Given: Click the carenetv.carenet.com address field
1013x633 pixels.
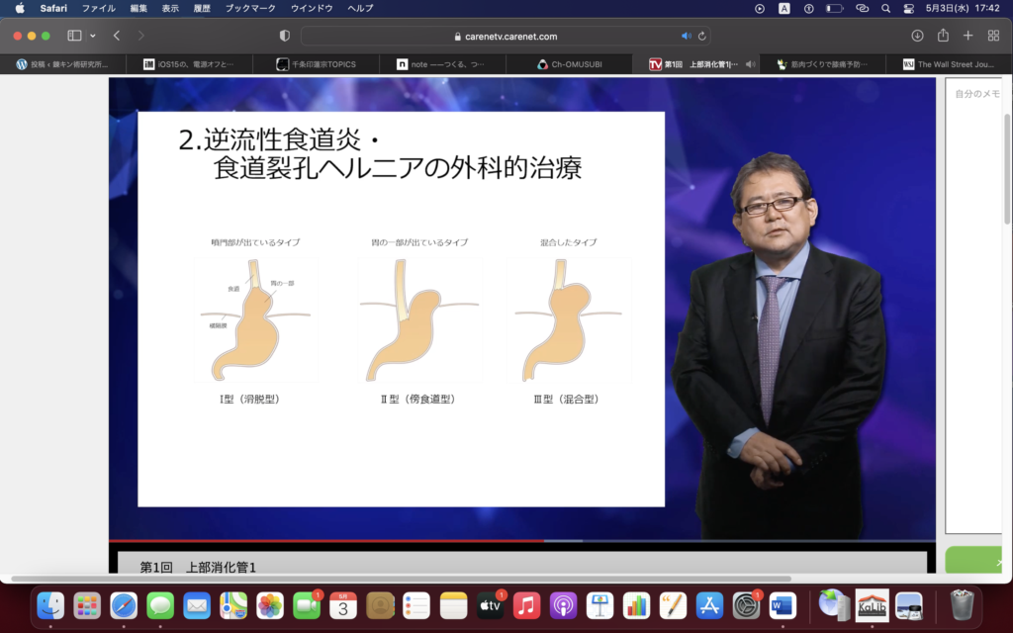Looking at the screenshot, I should (505, 36).
